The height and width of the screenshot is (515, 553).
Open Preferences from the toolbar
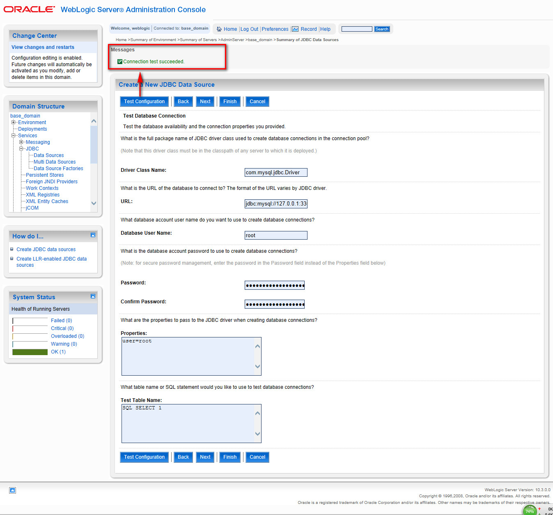tap(275, 29)
